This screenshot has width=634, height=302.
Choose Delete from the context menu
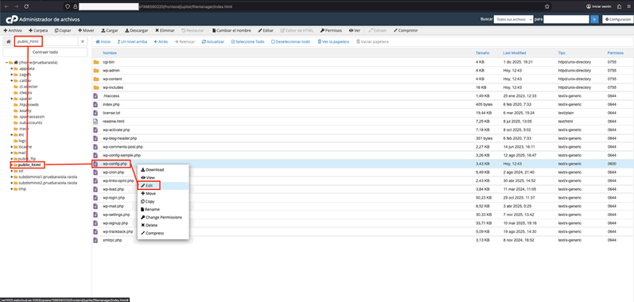(163, 225)
